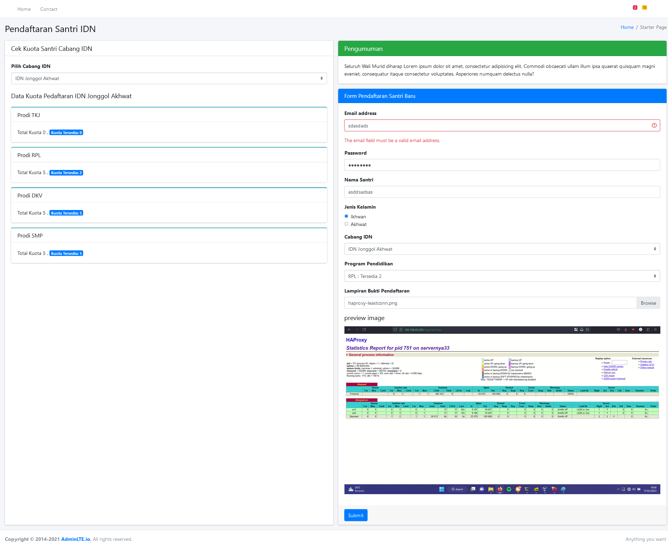Image resolution: width=668 pixels, height=545 pixels.
Task: Click Kuota Tersedia badge under Prodi TKJ
Action: tap(66, 133)
